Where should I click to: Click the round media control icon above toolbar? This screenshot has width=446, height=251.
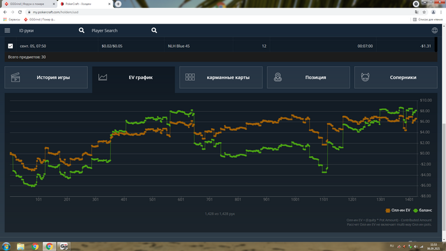coord(416,4)
